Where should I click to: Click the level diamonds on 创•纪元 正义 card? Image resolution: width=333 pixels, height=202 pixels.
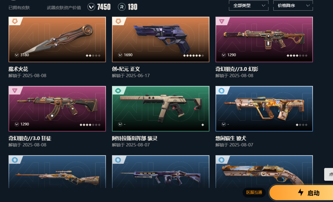(x=193, y=56)
